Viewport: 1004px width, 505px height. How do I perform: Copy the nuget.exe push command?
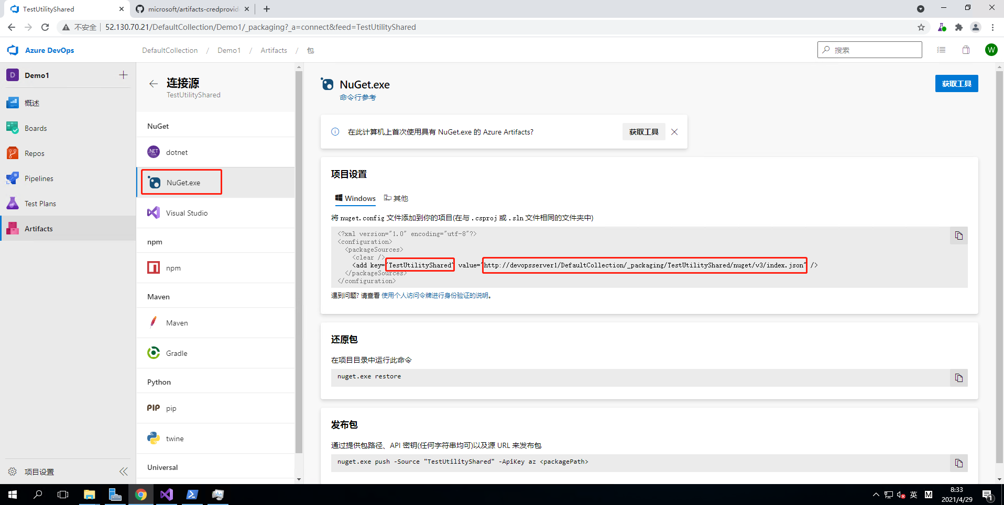click(x=958, y=463)
